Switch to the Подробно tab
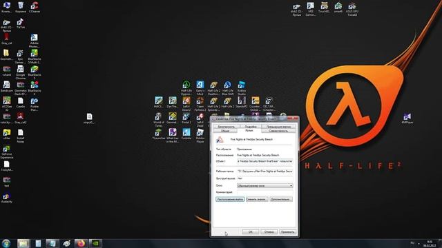 [251, 127]
